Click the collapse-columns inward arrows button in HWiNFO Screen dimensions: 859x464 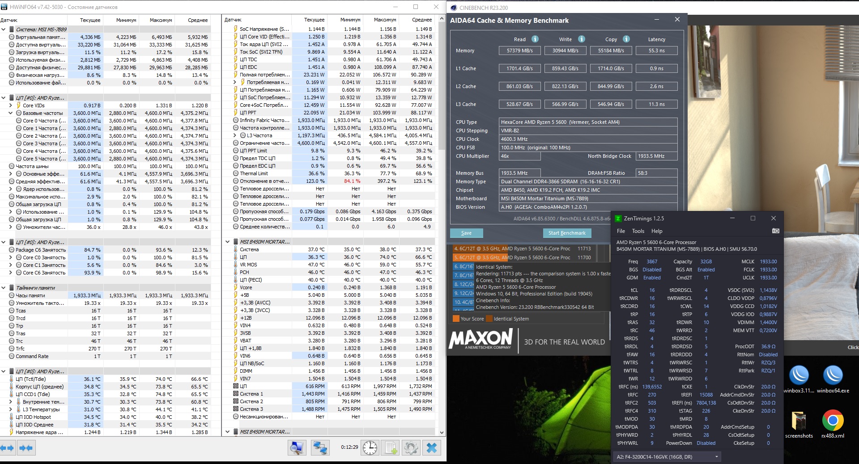(26, 447)
